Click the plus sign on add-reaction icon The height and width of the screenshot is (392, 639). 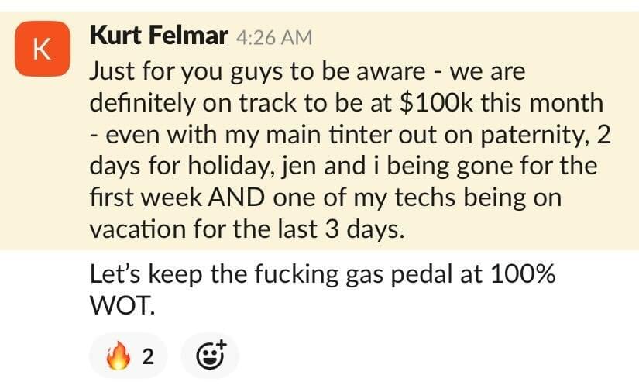click(222, 345)
